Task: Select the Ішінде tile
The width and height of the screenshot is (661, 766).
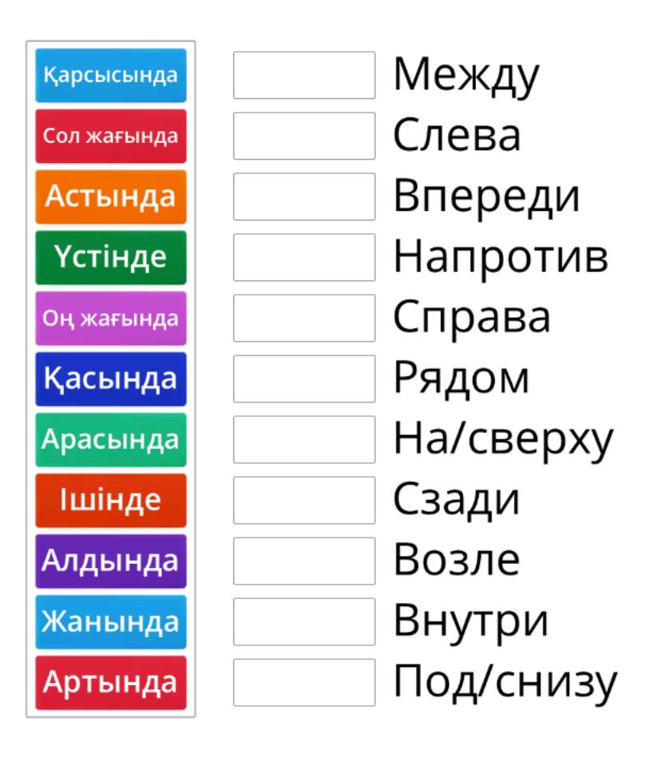Action: (110, 501)
